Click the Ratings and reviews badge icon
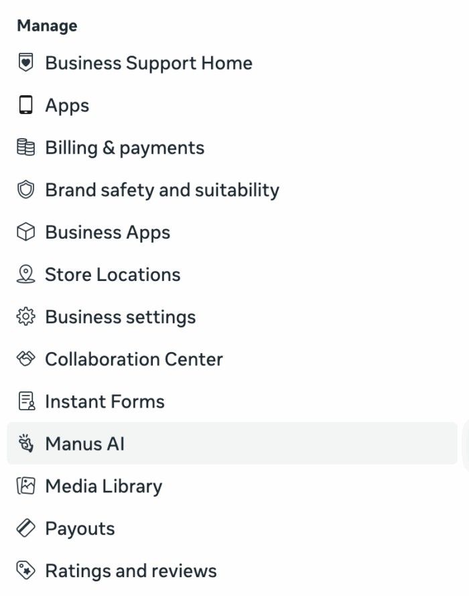This screenshot has width=469, height=596. [24, 571]
